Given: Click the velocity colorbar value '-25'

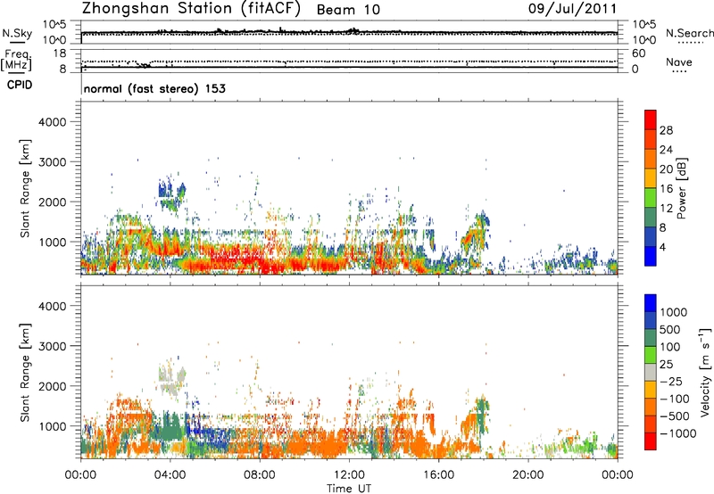Looking at the screenshot, I should pos(671,381).
